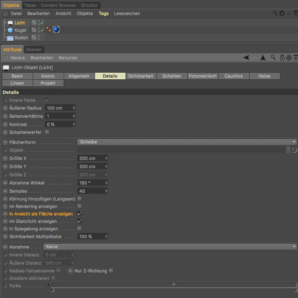Enable Körnung hinzufügen (Langsam) checkbox
298x298 pixels.
click(79, 199)
